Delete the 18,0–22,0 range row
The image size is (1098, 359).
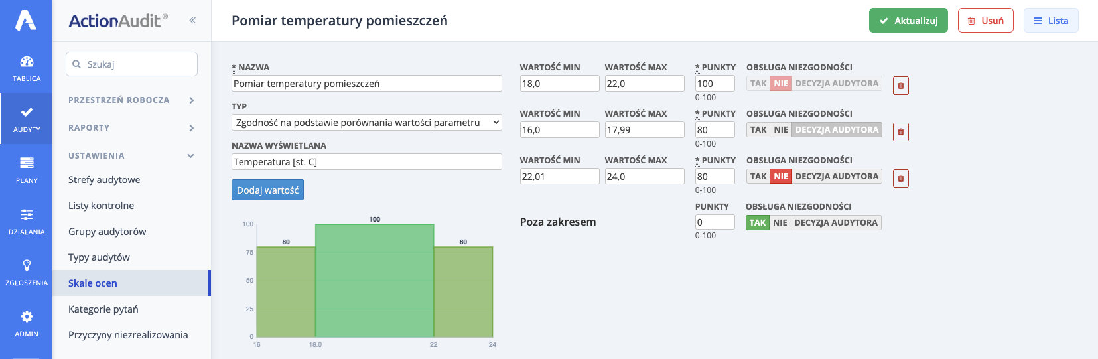pyautogui.click(x=900, y=86)
